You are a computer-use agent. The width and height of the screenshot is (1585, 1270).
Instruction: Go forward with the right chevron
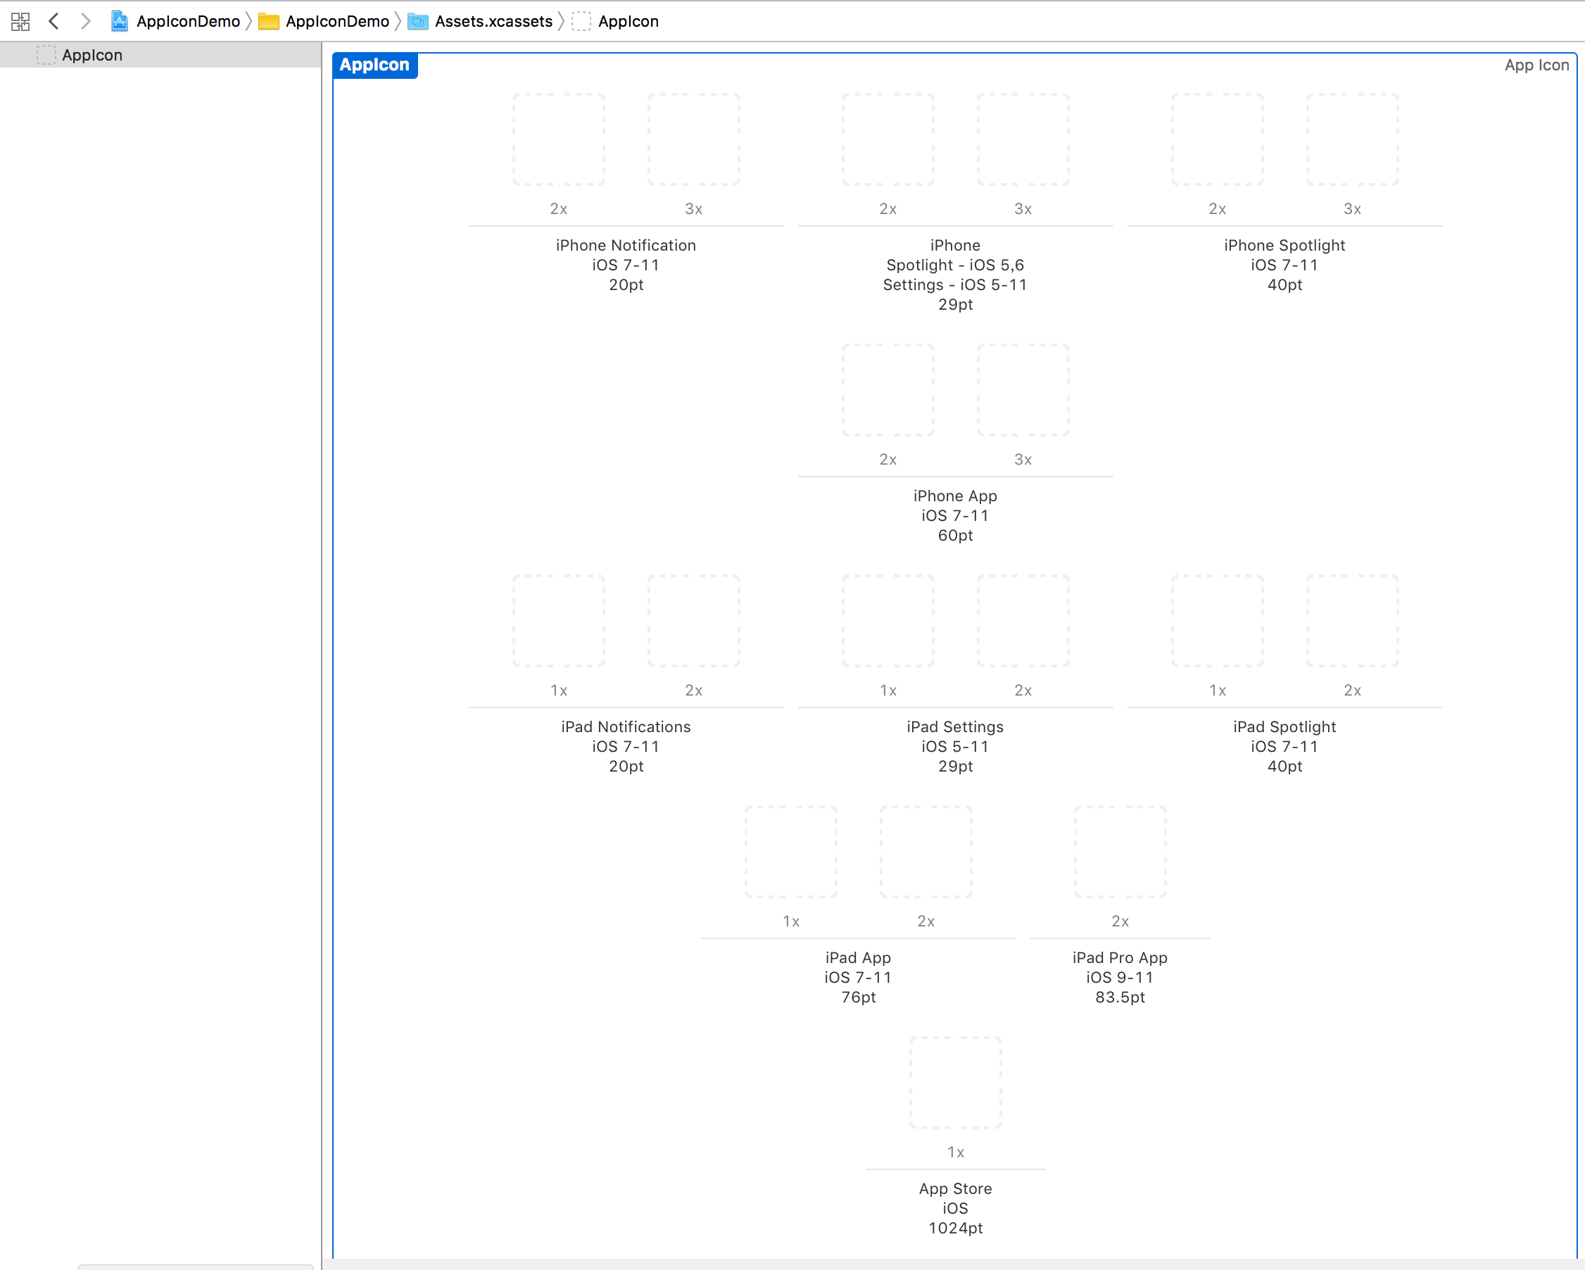[x=85, y=21]
